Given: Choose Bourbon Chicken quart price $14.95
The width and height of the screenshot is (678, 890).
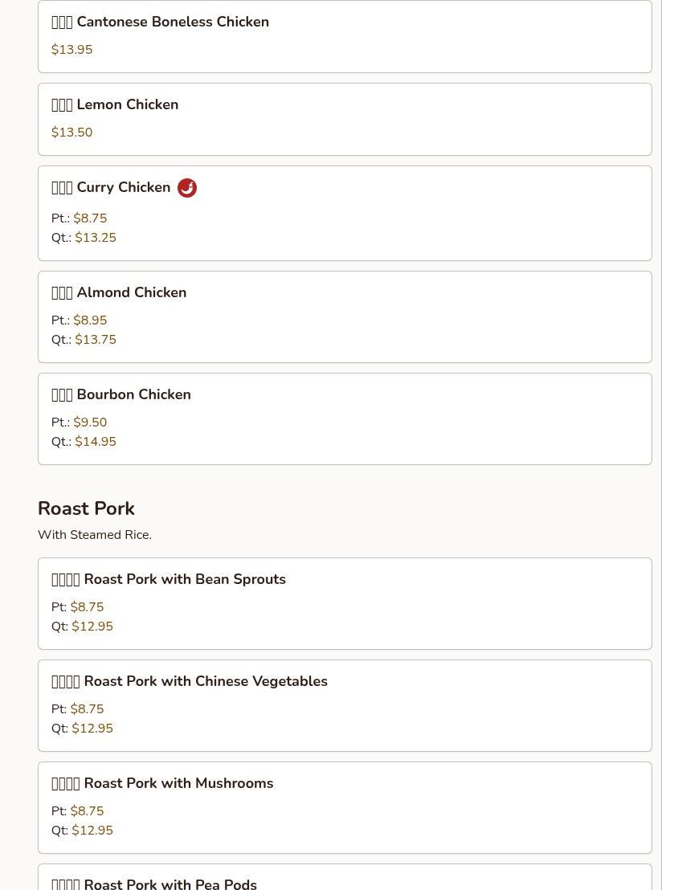Looking at the screenshot, I should pyautogui.click(x=96, y=442).
